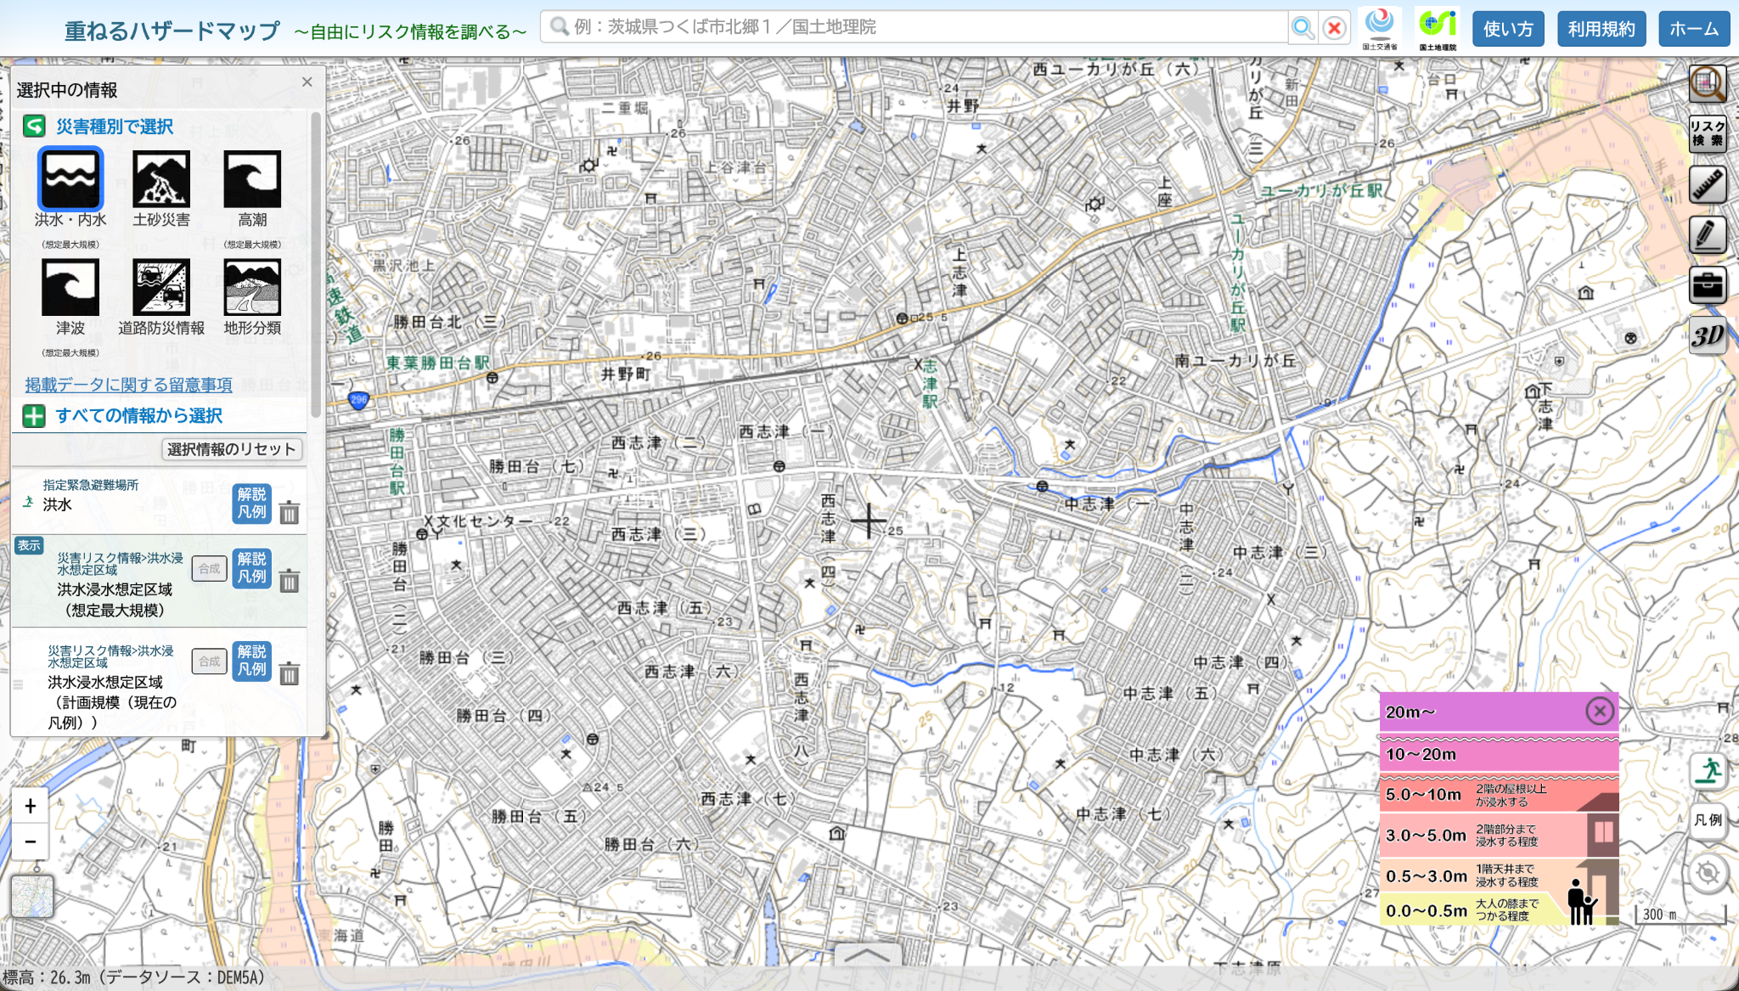Image resolution: width=1739 pixels, height=991 pixels.
Task: Select the 地形分類 landform classification icon
Action: pyautogui.click(x=252, y=287)
